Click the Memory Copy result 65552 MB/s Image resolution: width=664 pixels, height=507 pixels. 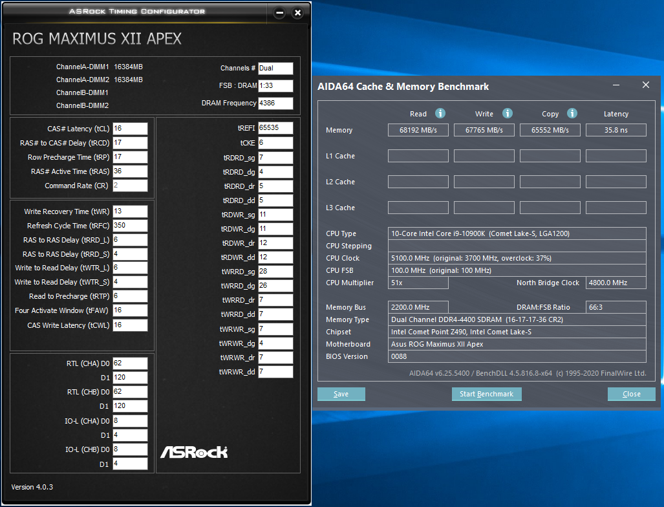click(550, 130)
